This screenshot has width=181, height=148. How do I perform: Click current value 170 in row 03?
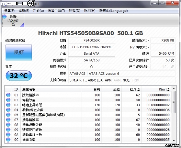coord(97,105)
